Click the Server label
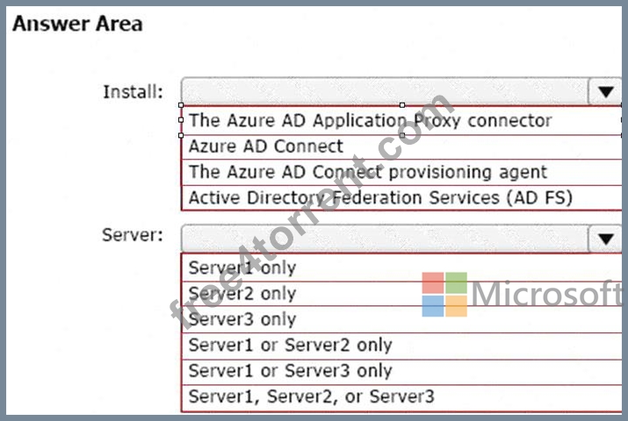The image size is (628, 421). point(133,235)
